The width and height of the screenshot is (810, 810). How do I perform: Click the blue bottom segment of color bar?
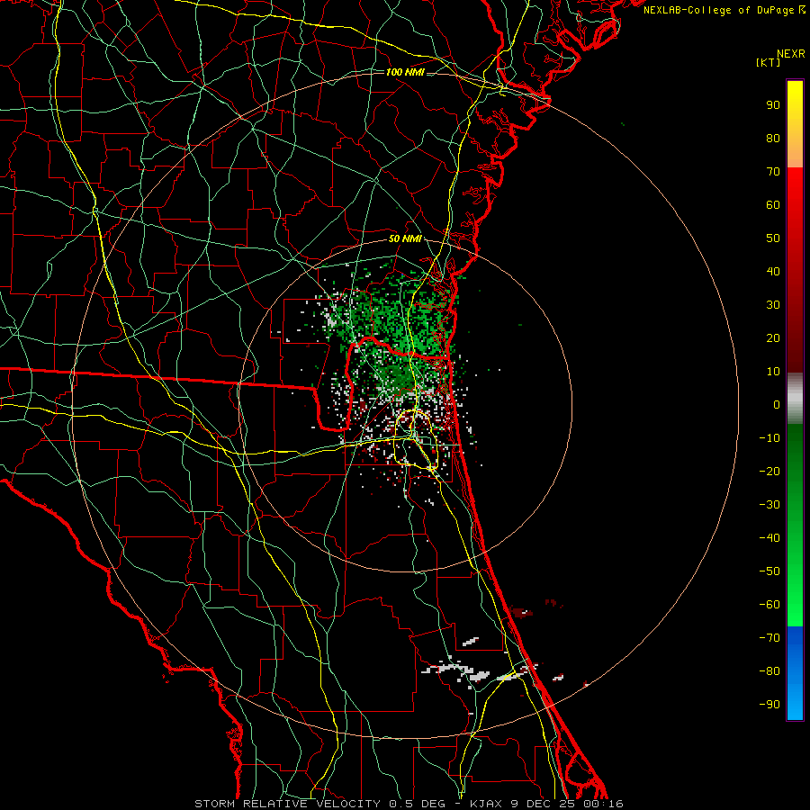pos(795,672)
